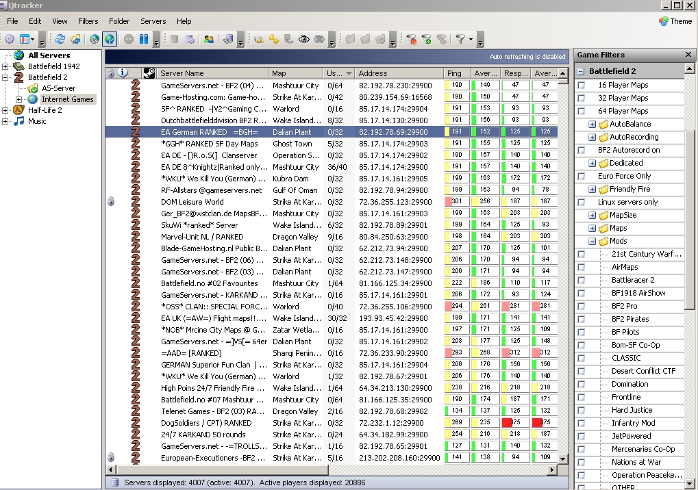Click the Game Filters scroll down arrow
The width and height of the screenshot is (698, 490).
[689, 484]
